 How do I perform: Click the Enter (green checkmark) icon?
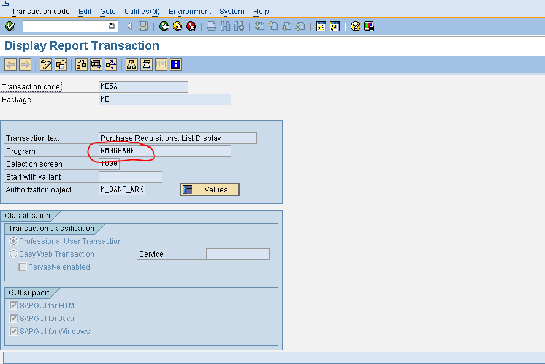click(x=9, y=26)
